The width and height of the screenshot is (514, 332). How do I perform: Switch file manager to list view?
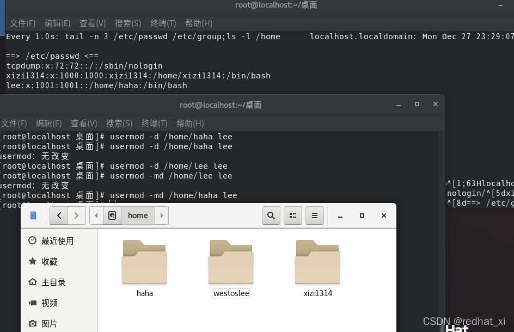[293, 216]
